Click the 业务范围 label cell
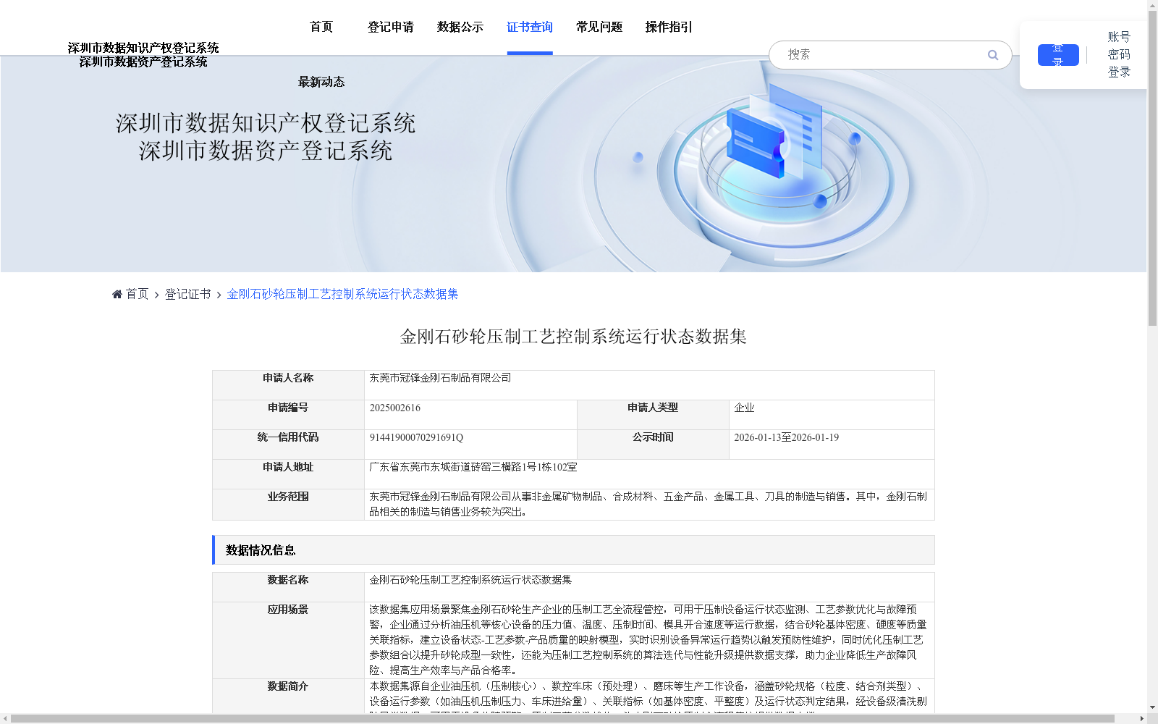 click(288, 505)
